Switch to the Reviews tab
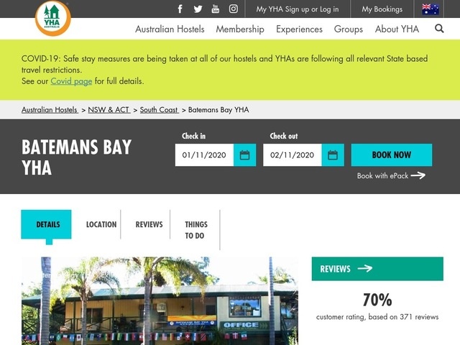This screenshot has height=345, width=460. tap(149, 224)
